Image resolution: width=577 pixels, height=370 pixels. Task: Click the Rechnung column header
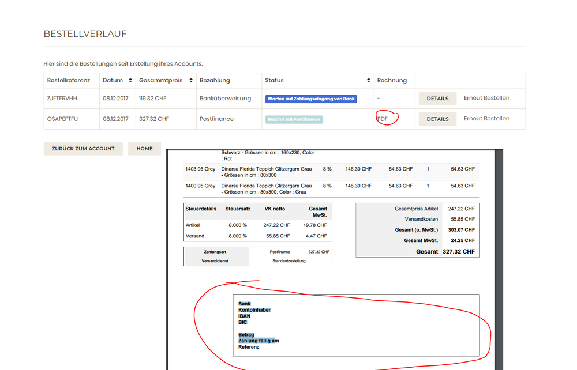click(x=392, y=81)
